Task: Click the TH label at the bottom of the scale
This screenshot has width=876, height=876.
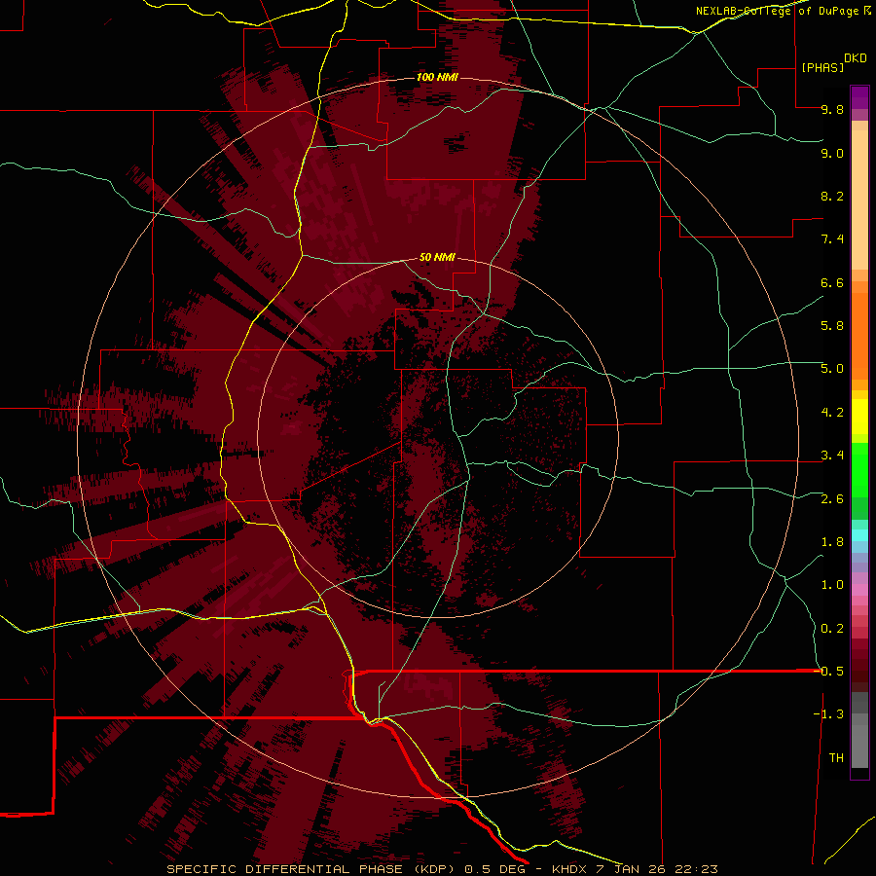Action: tap(836, 758)
